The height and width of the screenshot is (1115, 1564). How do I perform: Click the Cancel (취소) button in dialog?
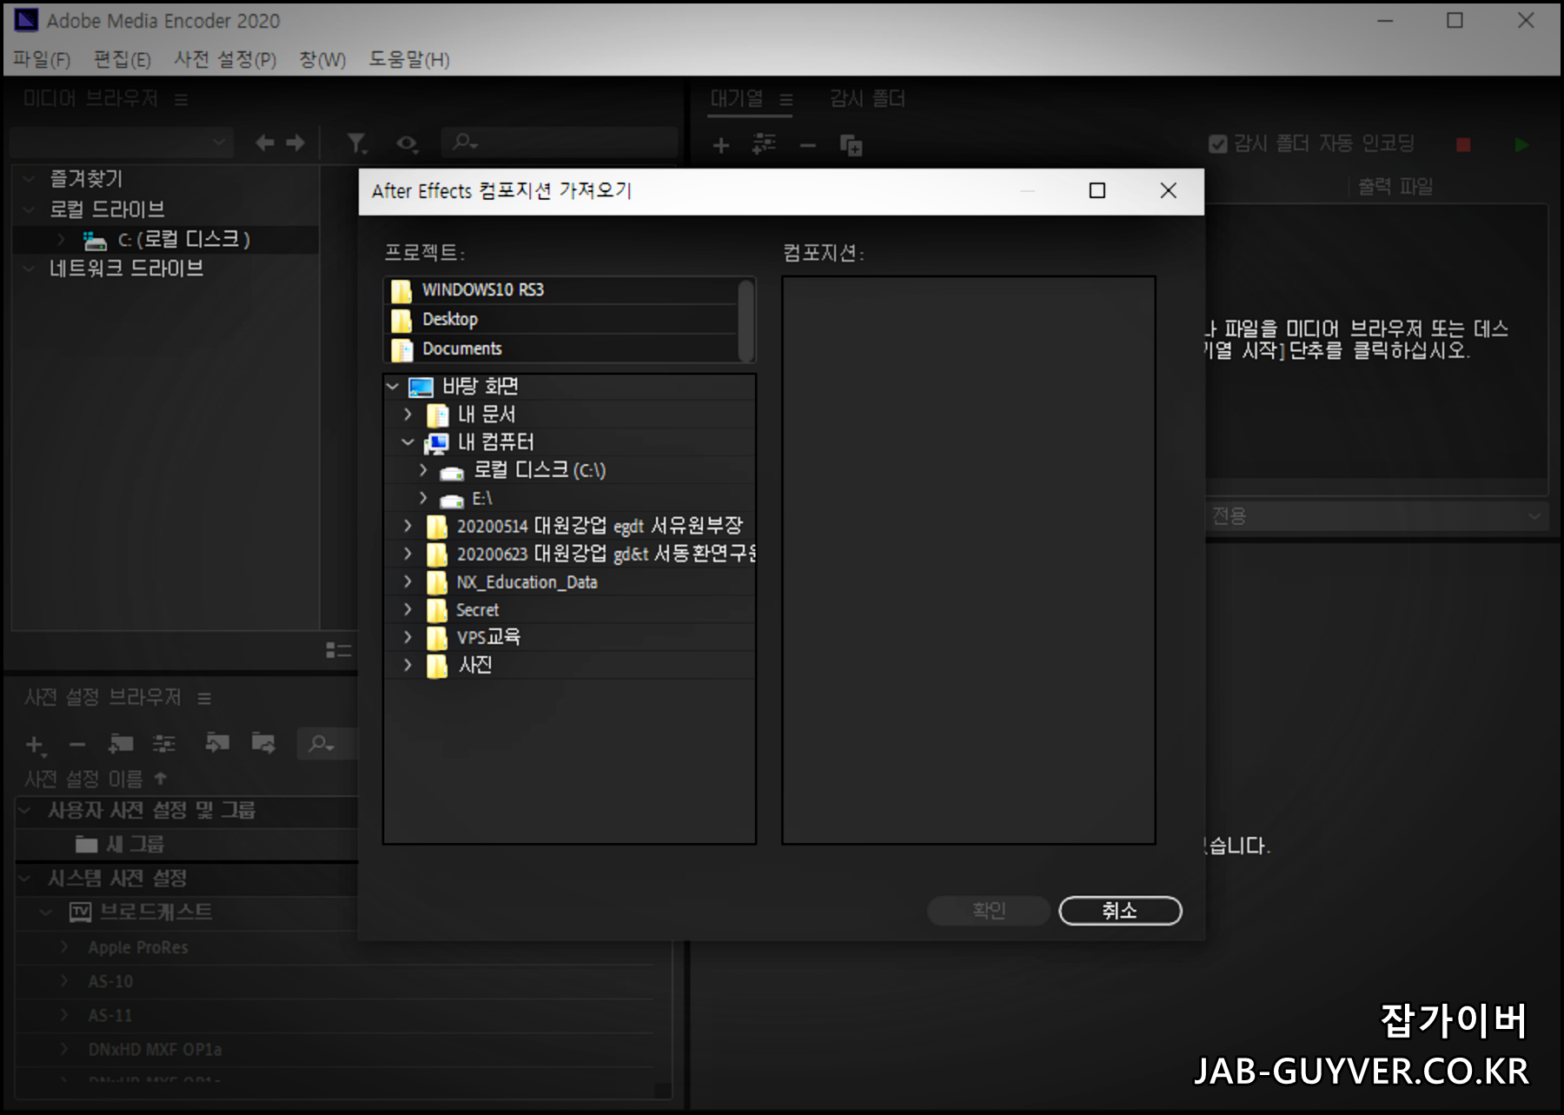point(1120,910)
